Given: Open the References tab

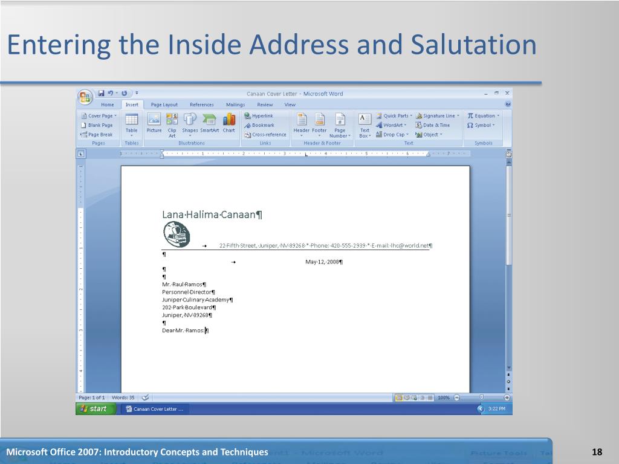Looking at the screenshot, I should pos(202,105).
